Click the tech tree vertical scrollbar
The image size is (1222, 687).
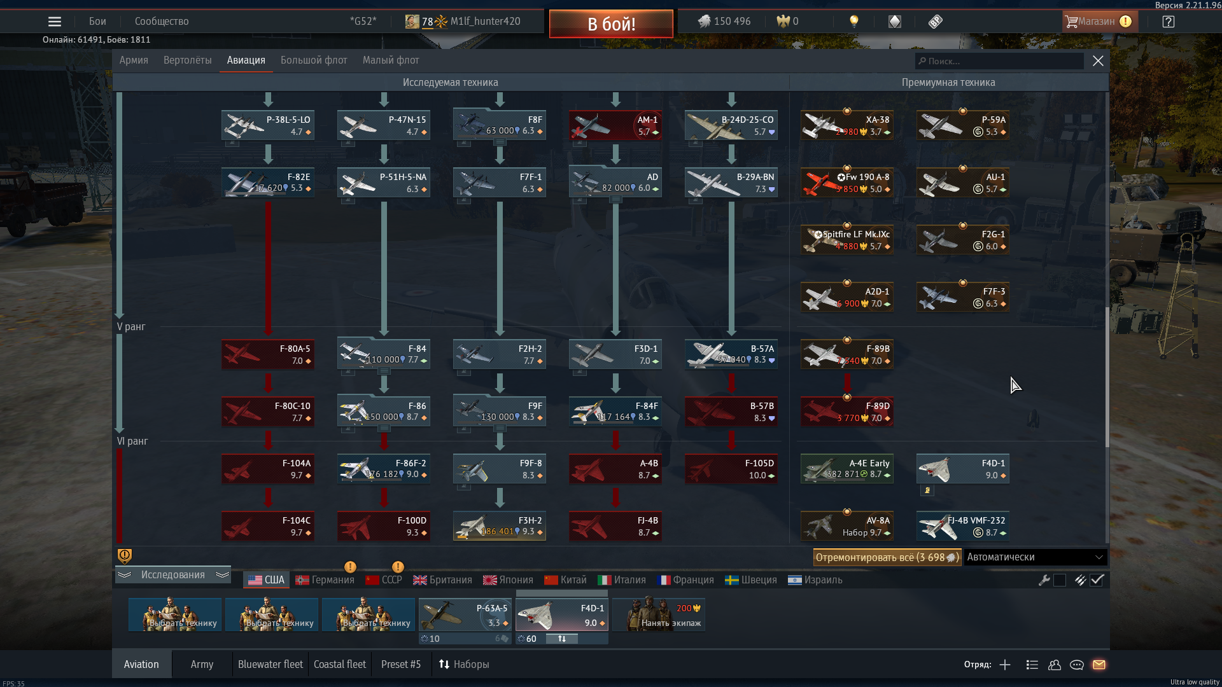click(1107, 377)
